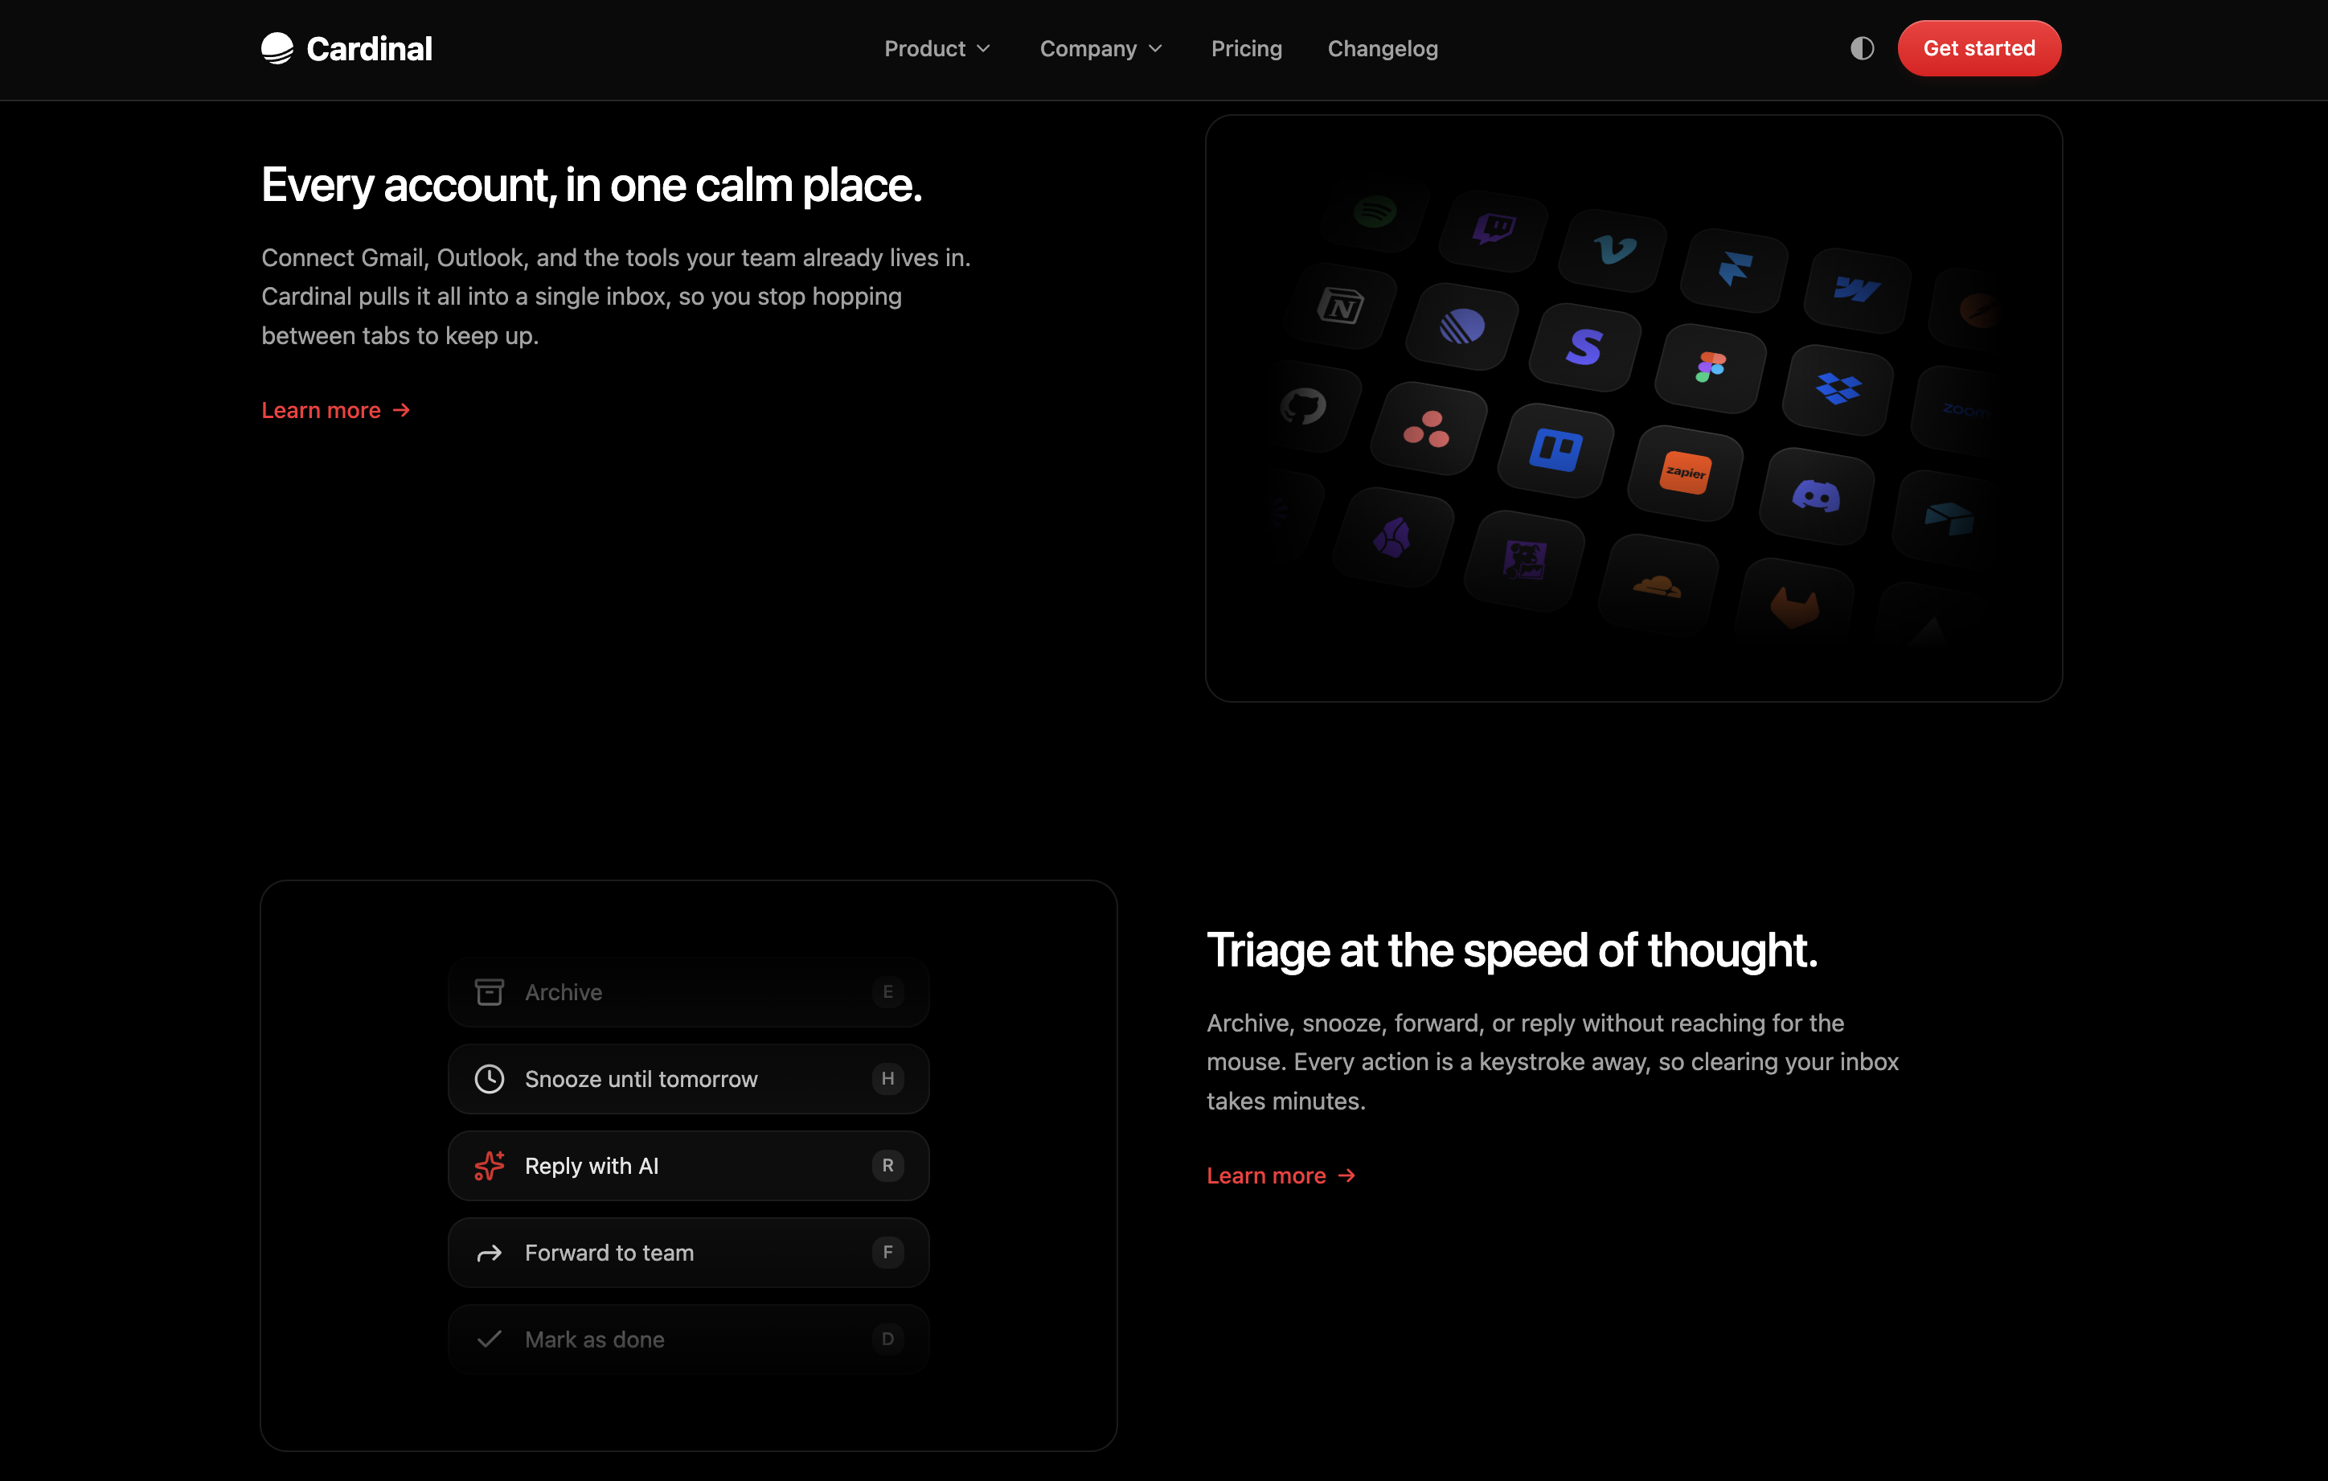This screenshot has height=1481, width=2328.
Task: Click the Reply with AI sparkle icon
Action: click(490, 1166)
